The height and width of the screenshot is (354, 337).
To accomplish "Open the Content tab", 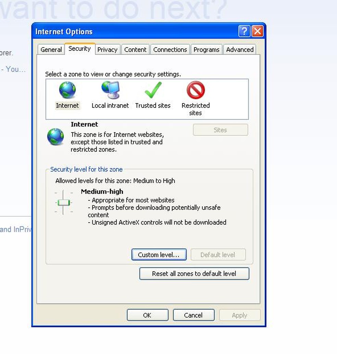I will [x=135, y=49].
